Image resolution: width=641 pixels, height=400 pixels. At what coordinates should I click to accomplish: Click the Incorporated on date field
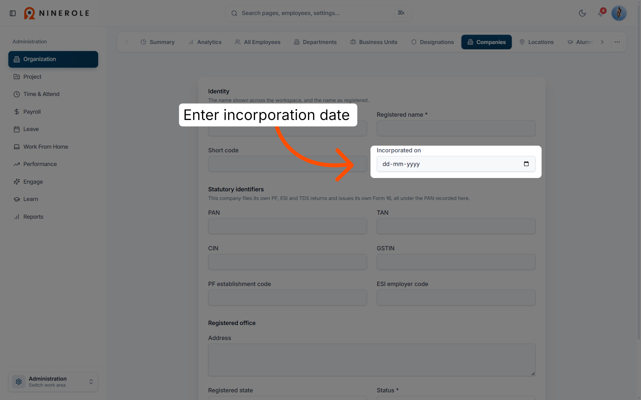pos(456,164)
